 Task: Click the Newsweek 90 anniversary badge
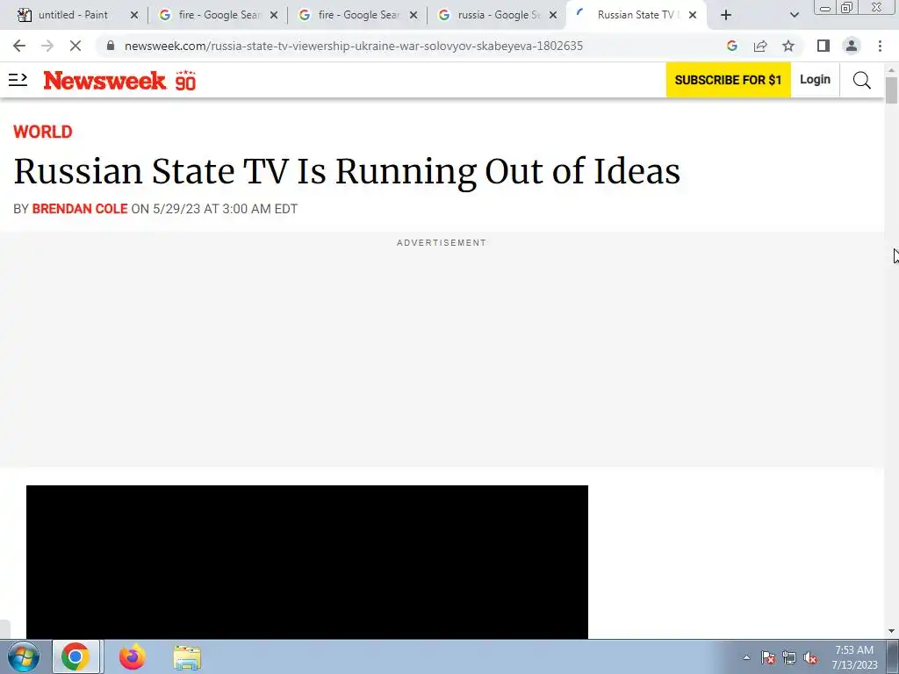185,80
